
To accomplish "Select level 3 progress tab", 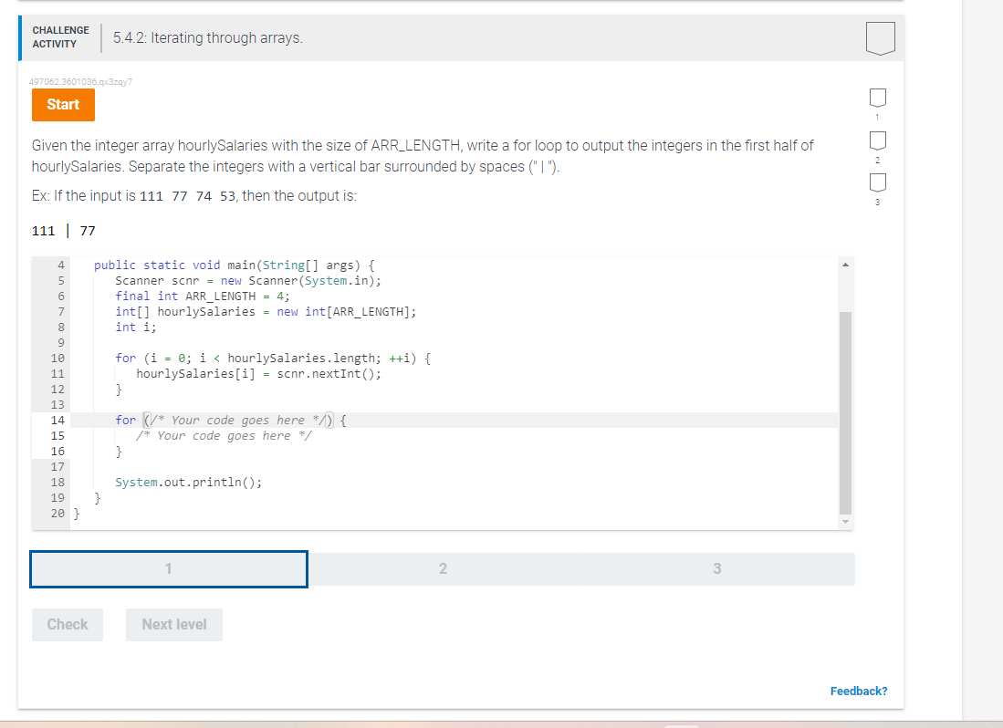I will tap(717, 569).
